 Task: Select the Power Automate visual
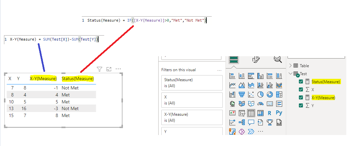pyautogui.click(x=251, y=132)
